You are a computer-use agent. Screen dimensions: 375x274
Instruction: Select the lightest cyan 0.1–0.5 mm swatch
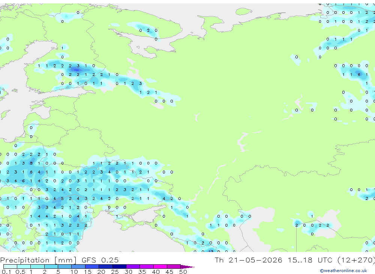point(10,267)
